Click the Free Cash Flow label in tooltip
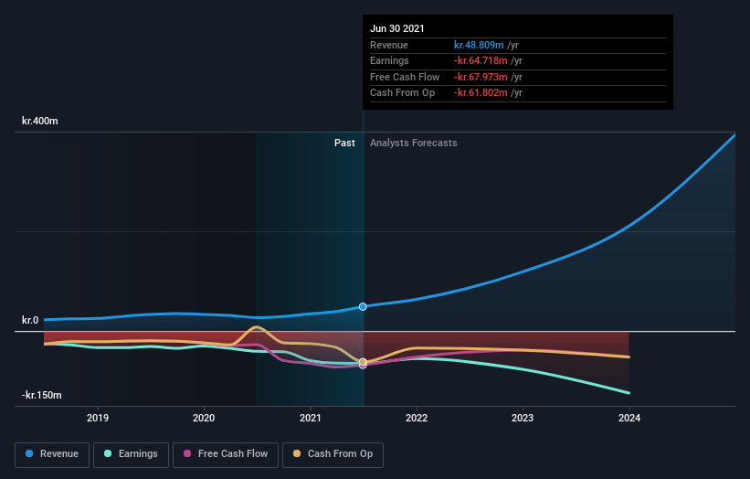 point(405,77)
